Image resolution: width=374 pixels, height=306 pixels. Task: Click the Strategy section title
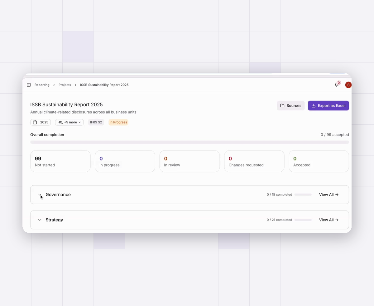pyautogui.click(x=54, y=220)
